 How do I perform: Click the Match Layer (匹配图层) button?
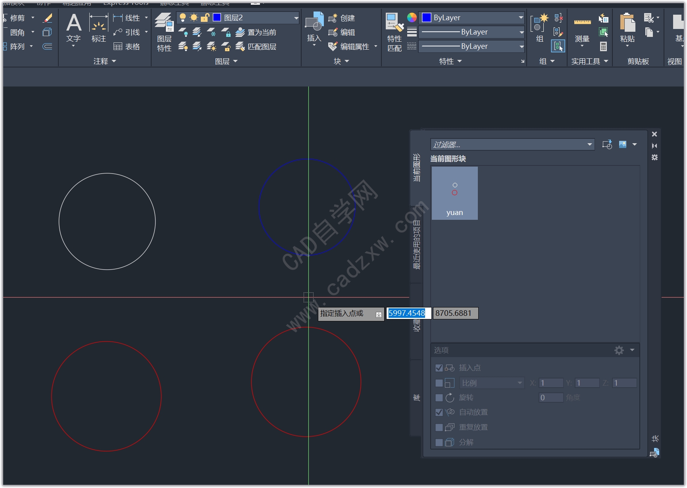tap(256, 47)
